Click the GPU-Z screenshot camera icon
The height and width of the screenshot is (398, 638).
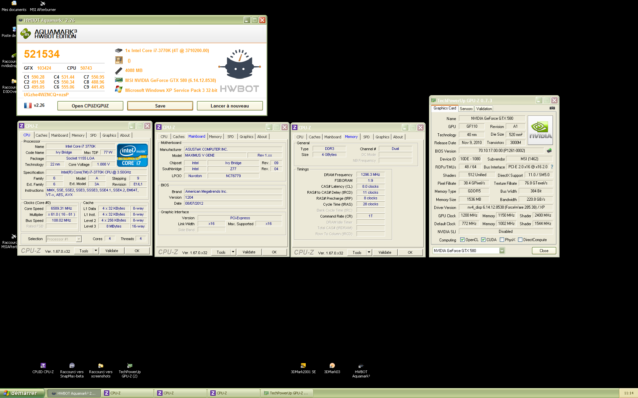tap(552, 108)
